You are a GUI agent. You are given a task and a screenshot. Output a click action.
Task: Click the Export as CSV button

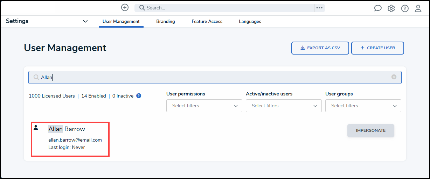point(320,48)
